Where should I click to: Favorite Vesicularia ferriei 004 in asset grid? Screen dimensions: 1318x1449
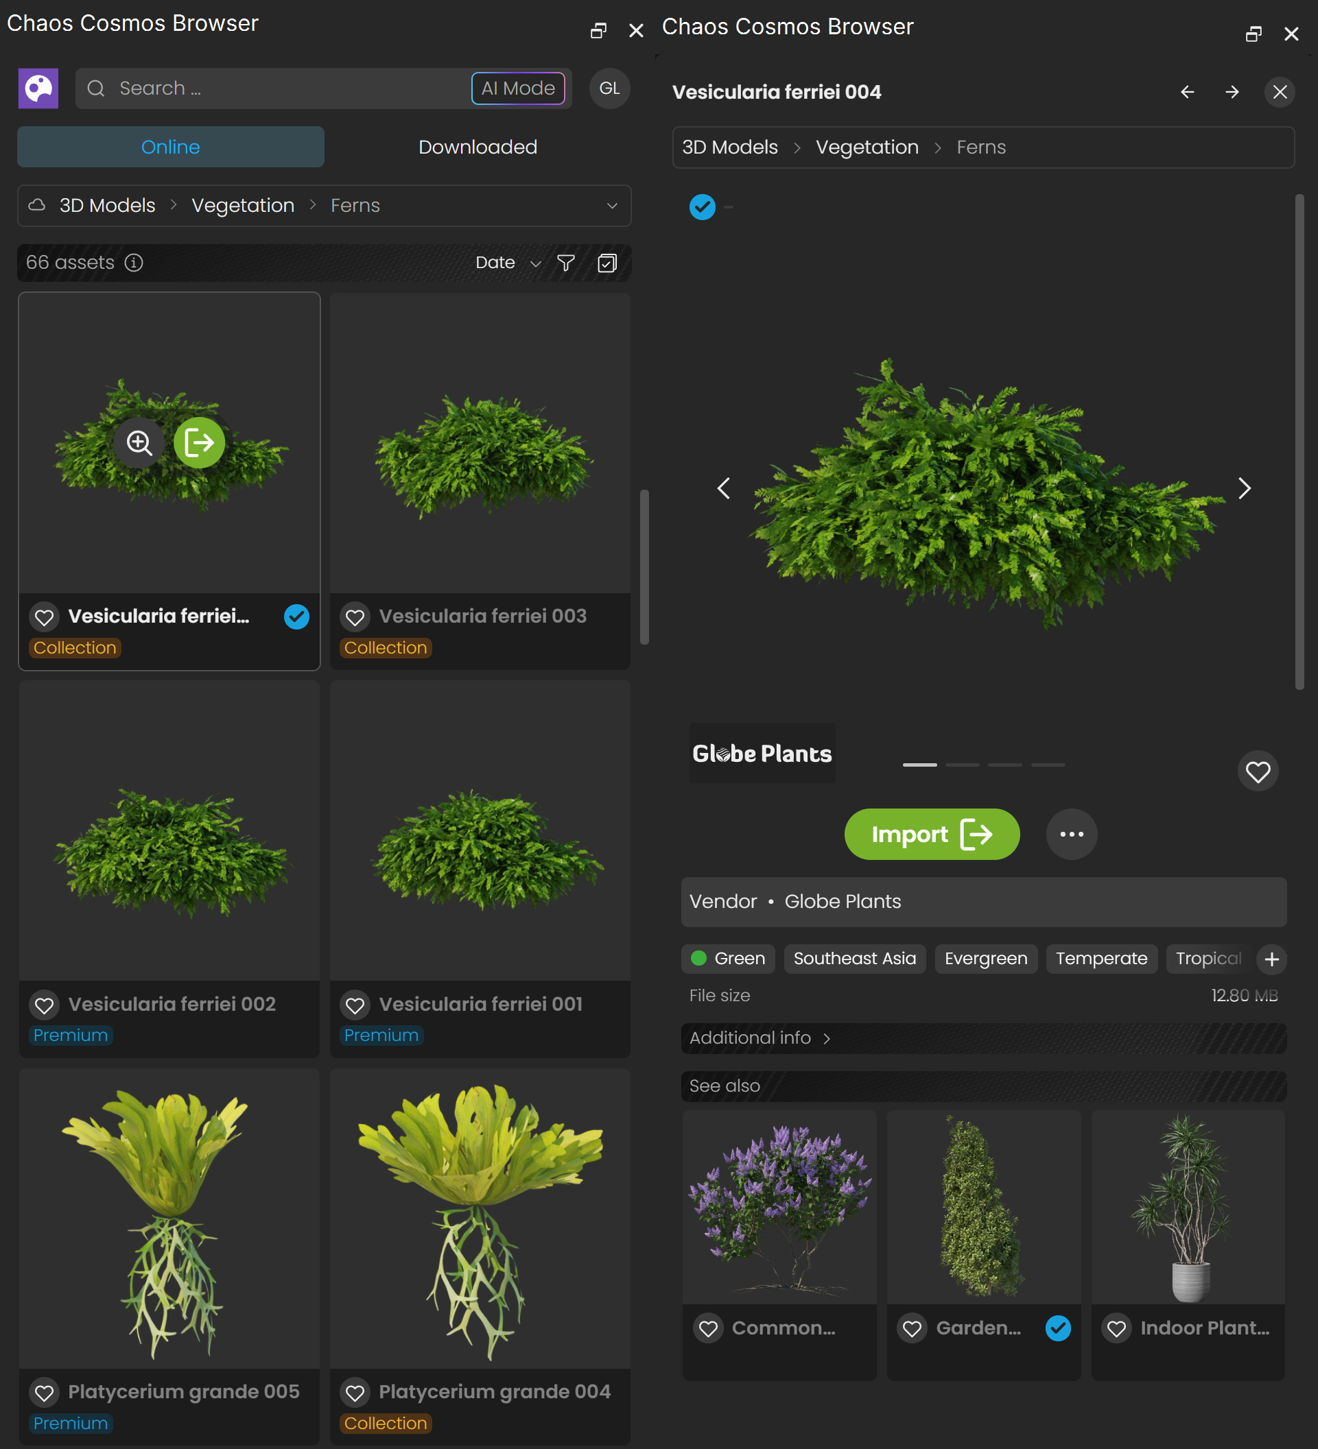click(x=45, y=617)
